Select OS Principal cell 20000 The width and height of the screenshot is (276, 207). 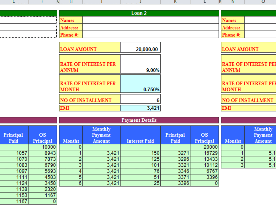[x=205, y=147]
